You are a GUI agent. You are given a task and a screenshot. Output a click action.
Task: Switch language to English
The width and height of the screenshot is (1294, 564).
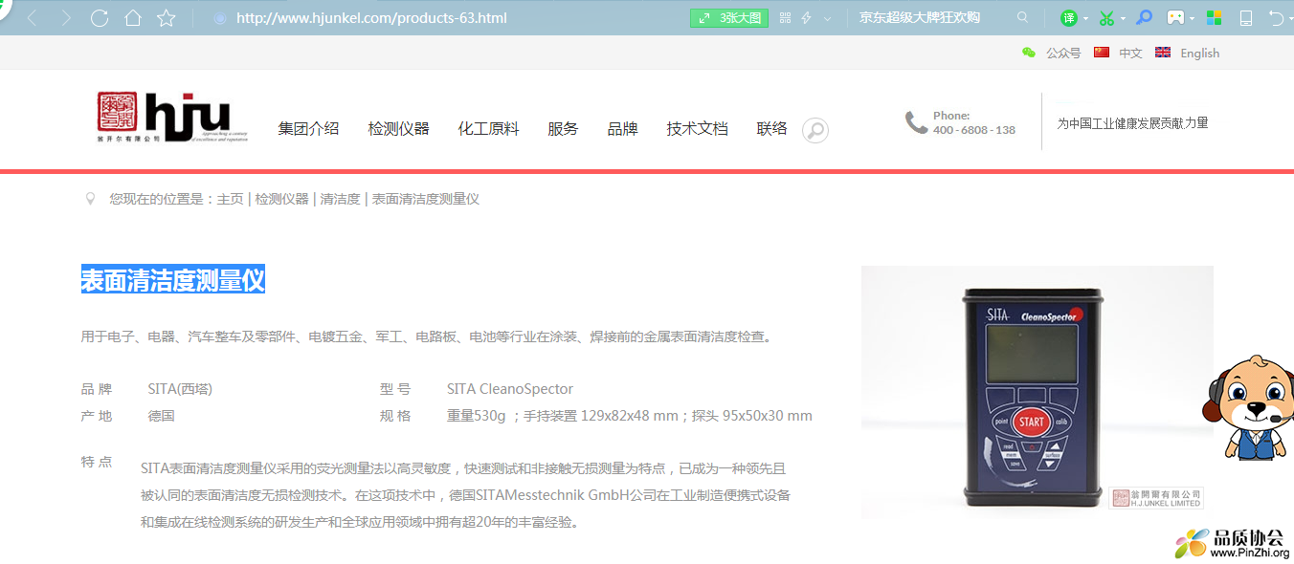[x=1200, y=54]
